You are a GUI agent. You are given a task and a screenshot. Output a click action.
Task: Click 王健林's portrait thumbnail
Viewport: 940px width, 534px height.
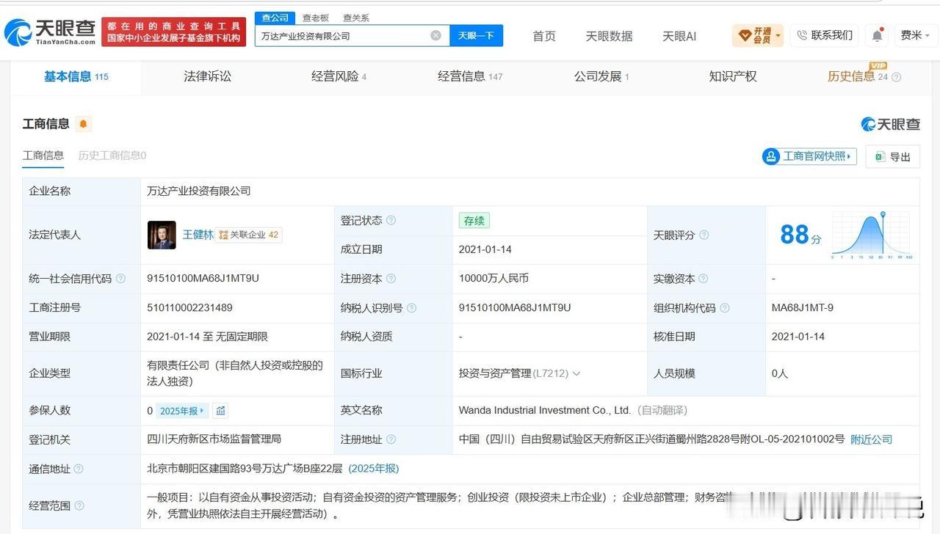(x=162, y=235)
